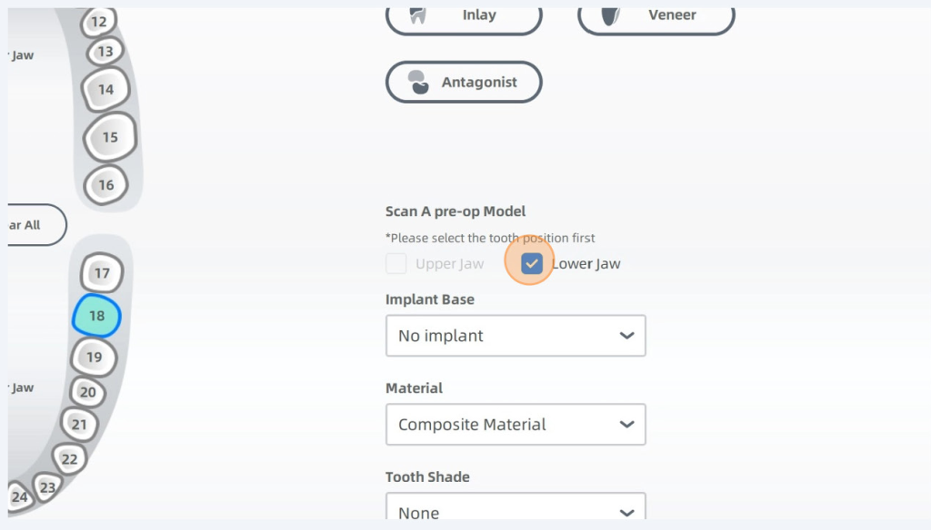
Task: Open the Implant Base dropdown
Action: click(516, 336)
